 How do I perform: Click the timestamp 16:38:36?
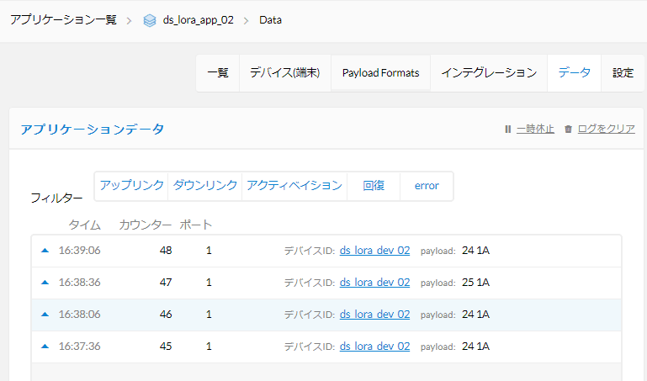[79, 283]
